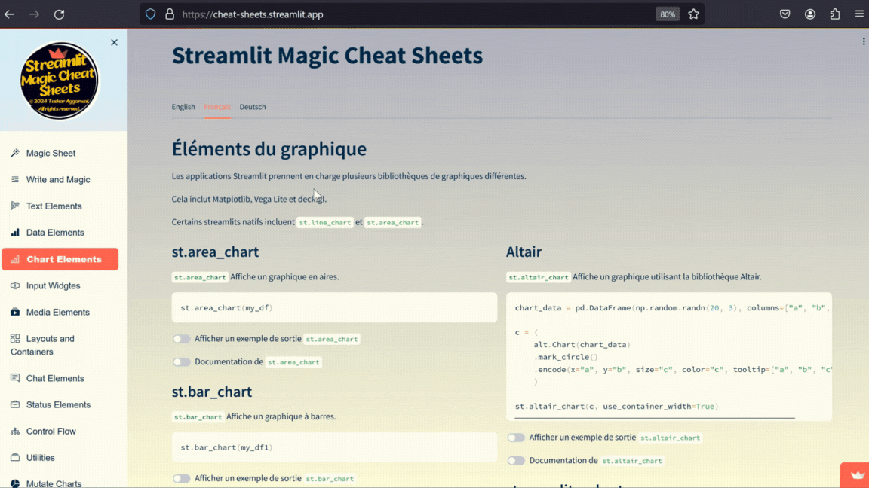Toggle example output for st.altair_chart
Viewport: 869px width, 488px height.
pyautogui.click(x=516, y=438)
